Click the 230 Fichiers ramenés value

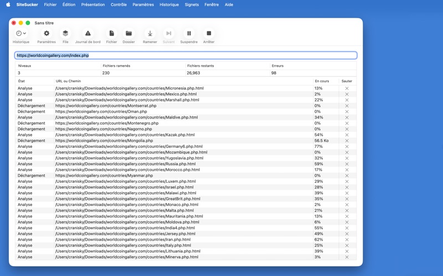106,73
